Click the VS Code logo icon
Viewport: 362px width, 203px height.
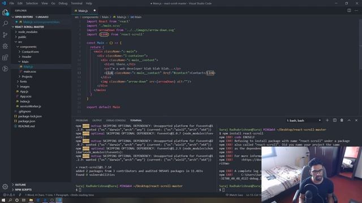[4, 3]
